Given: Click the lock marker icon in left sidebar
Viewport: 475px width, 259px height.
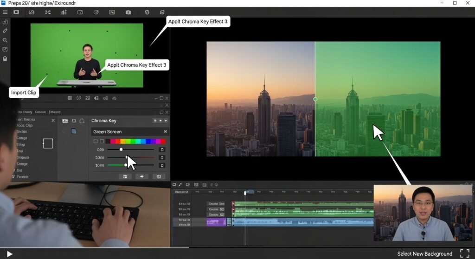Looking at the screenshot, I should coord(5,59).
